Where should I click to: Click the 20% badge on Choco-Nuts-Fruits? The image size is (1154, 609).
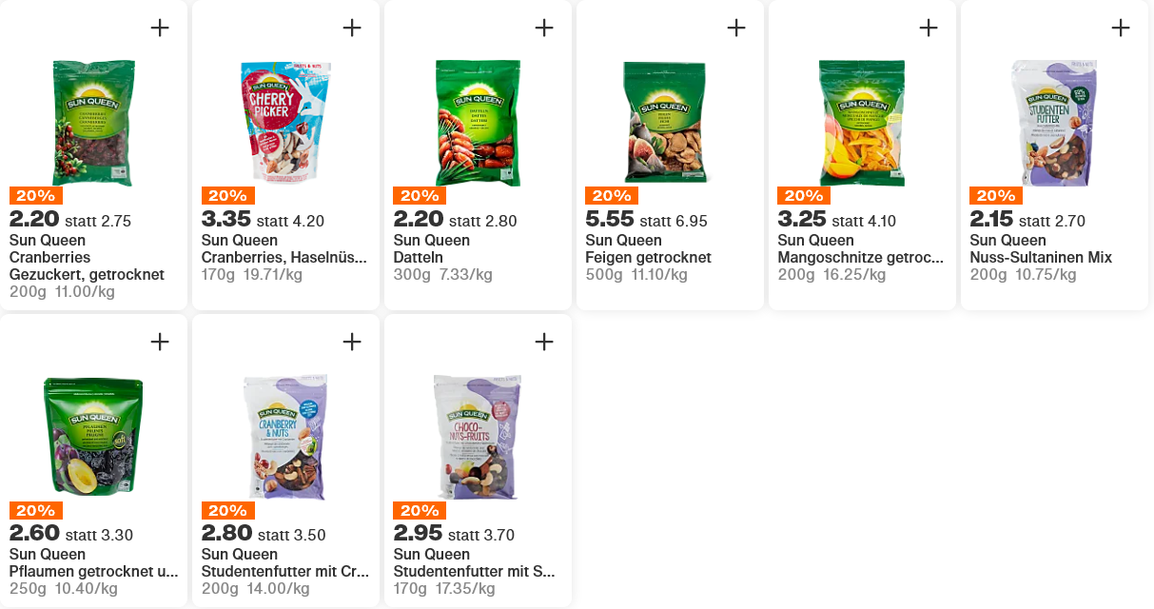(420, 510)
